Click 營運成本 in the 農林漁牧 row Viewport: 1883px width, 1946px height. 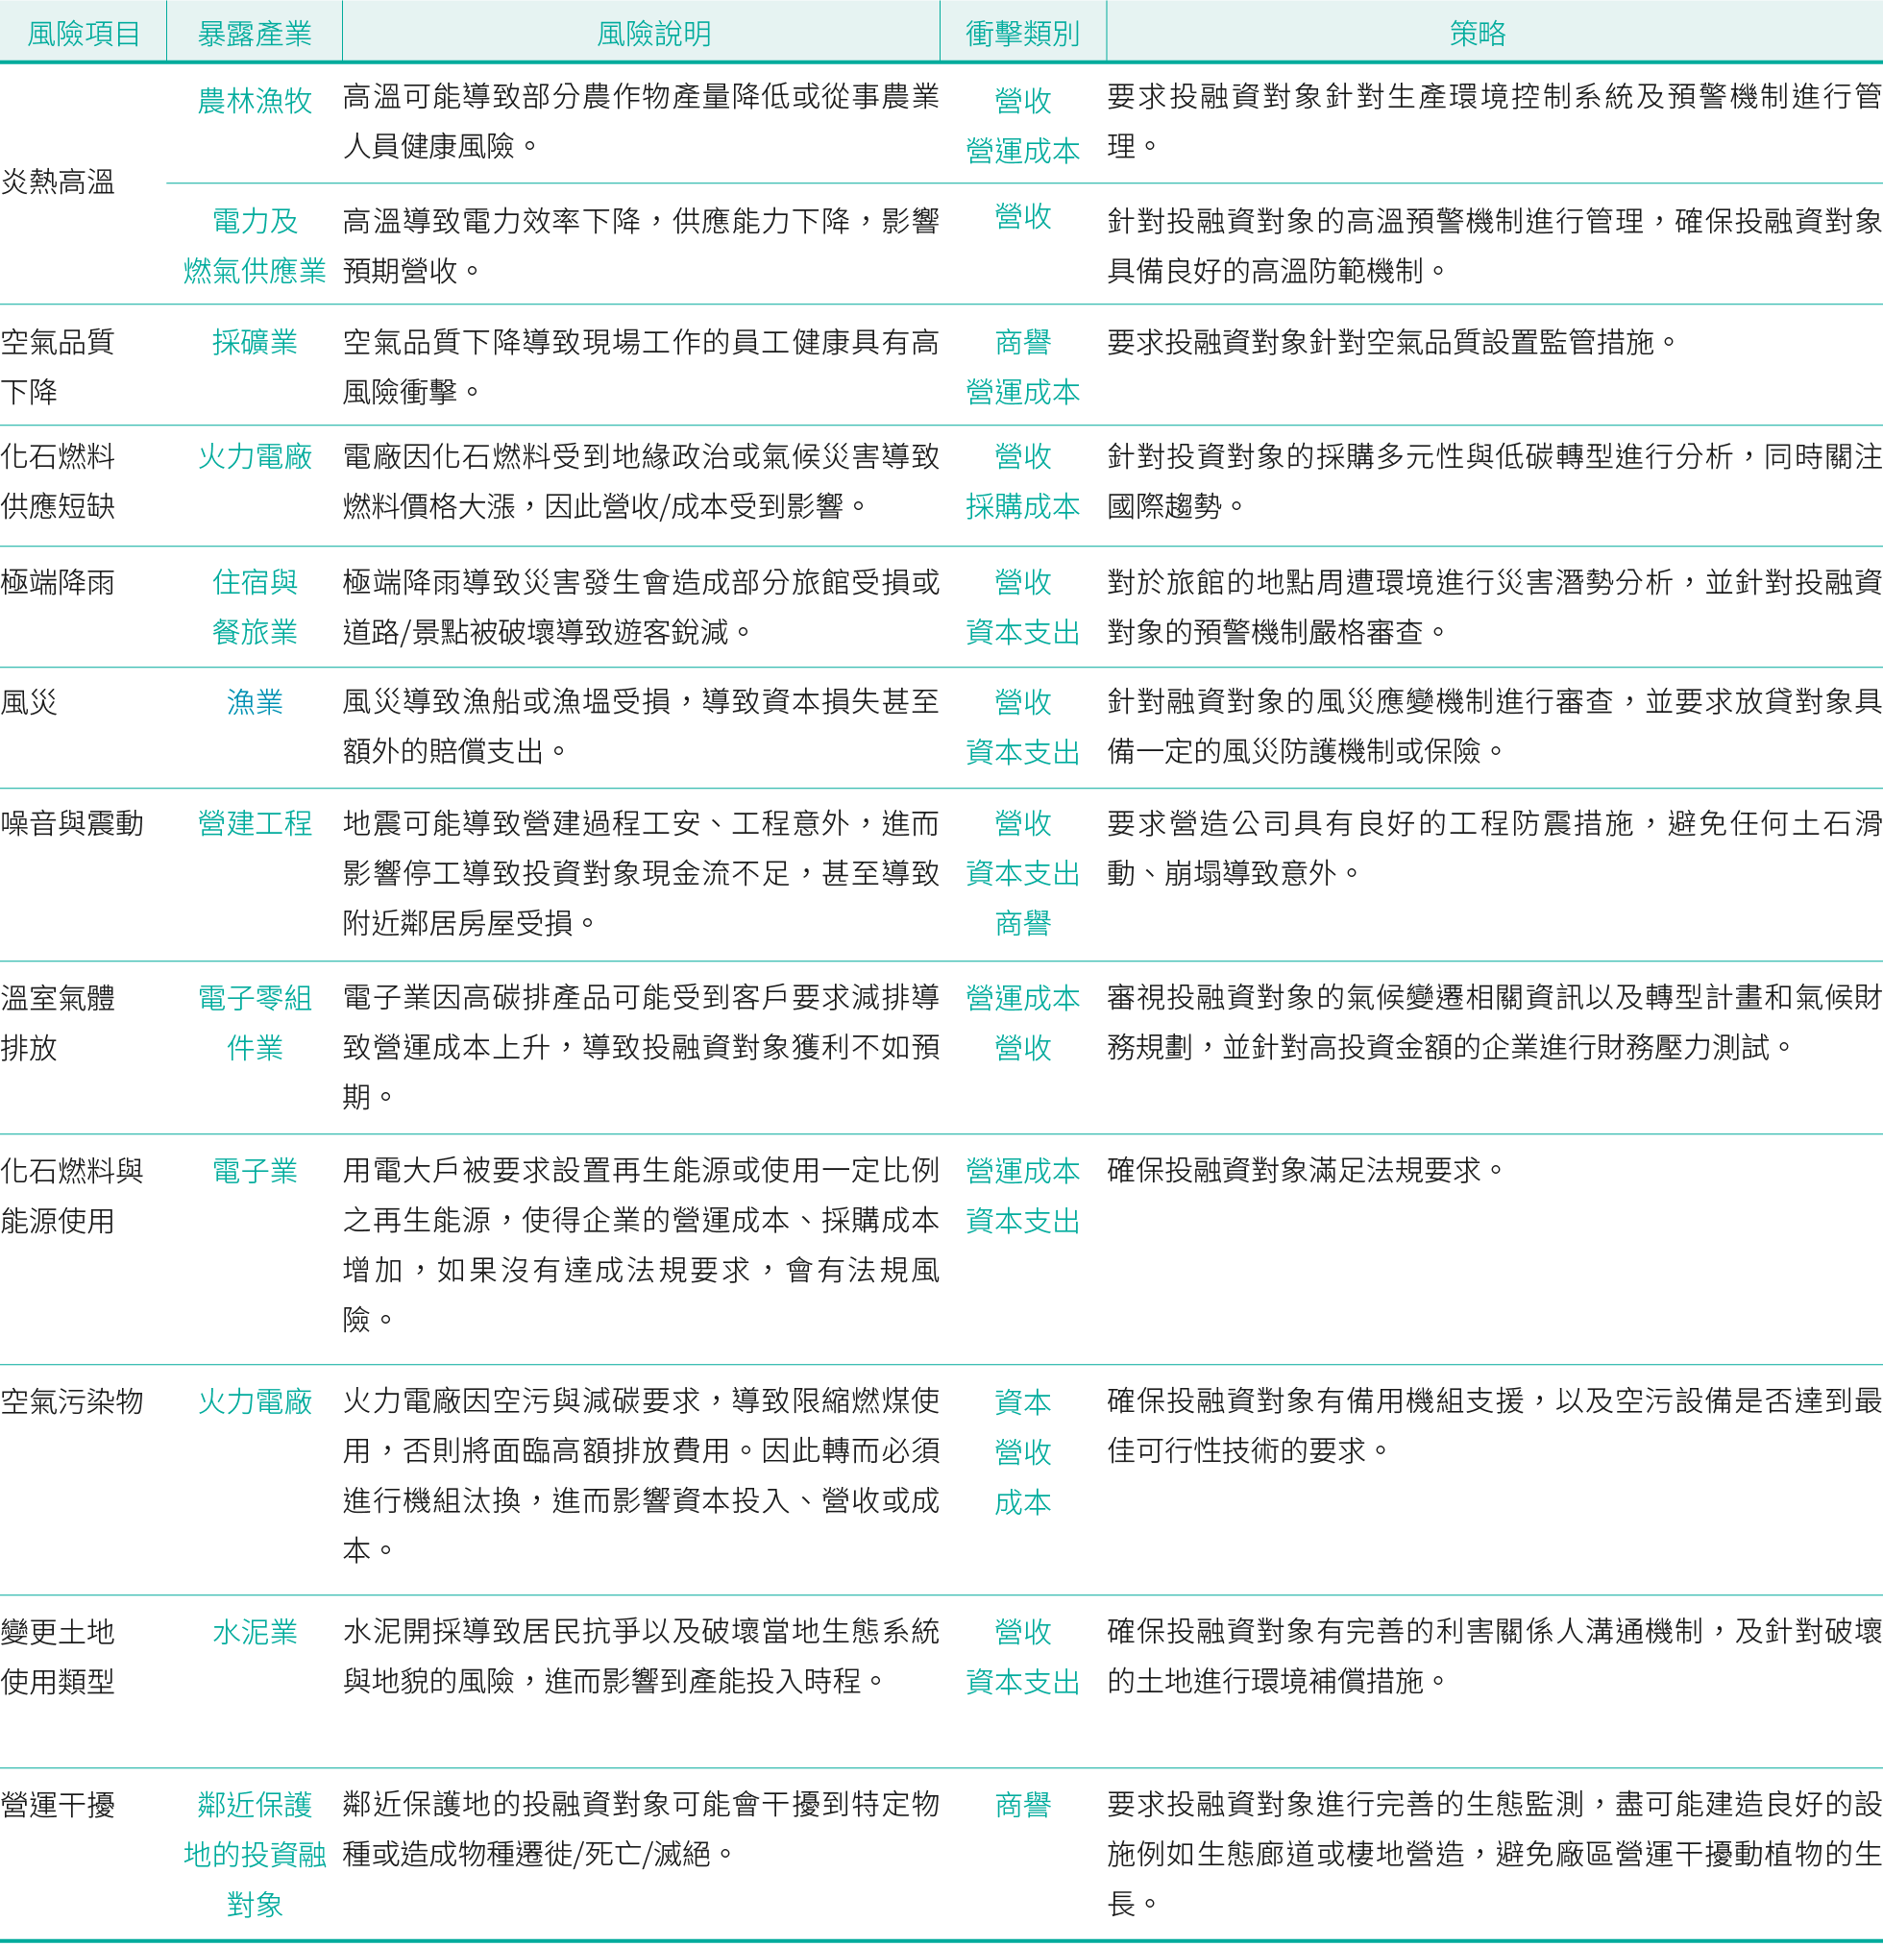(1022, 151)
